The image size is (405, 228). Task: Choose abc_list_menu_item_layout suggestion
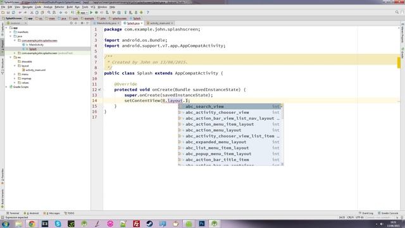tap(230, 148)
